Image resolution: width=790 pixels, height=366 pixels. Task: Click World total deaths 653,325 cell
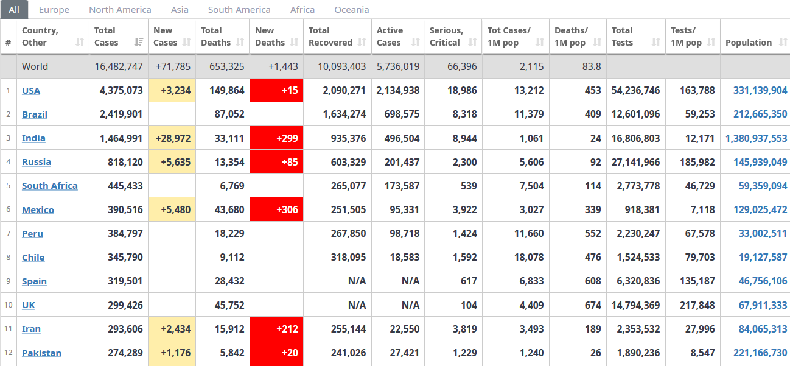[223, 67]
